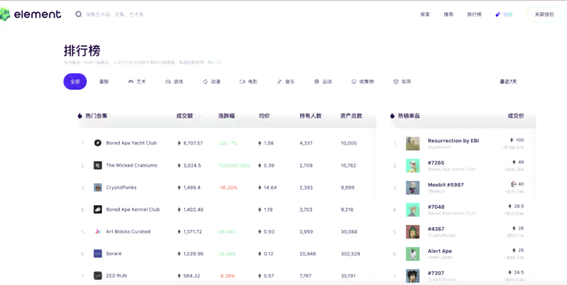Open the #7307 item thumbnail
The width and height of the screenshot is (567, 285).
413,276
